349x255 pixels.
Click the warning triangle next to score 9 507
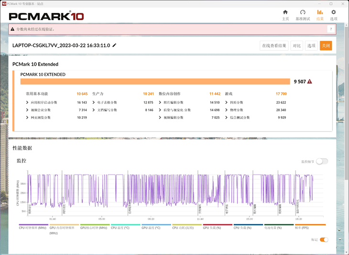310,82
